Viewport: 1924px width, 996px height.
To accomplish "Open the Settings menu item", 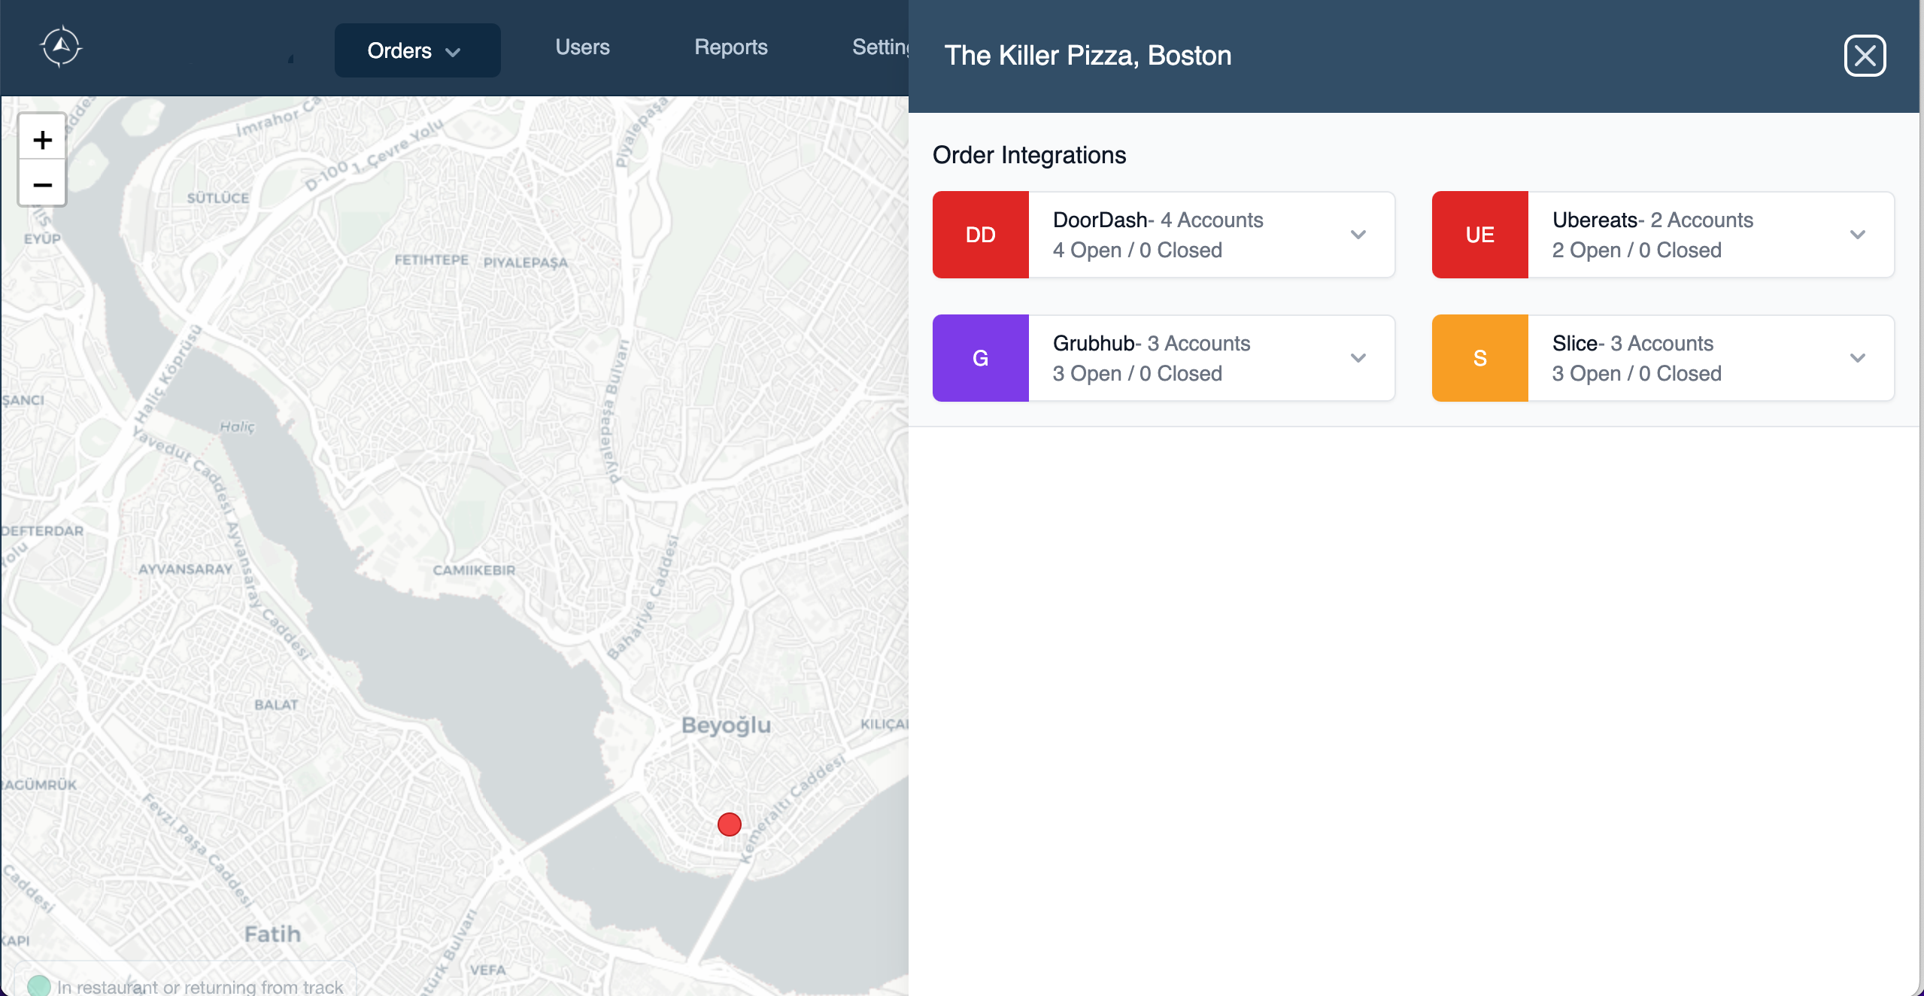I will pos(880,47).
